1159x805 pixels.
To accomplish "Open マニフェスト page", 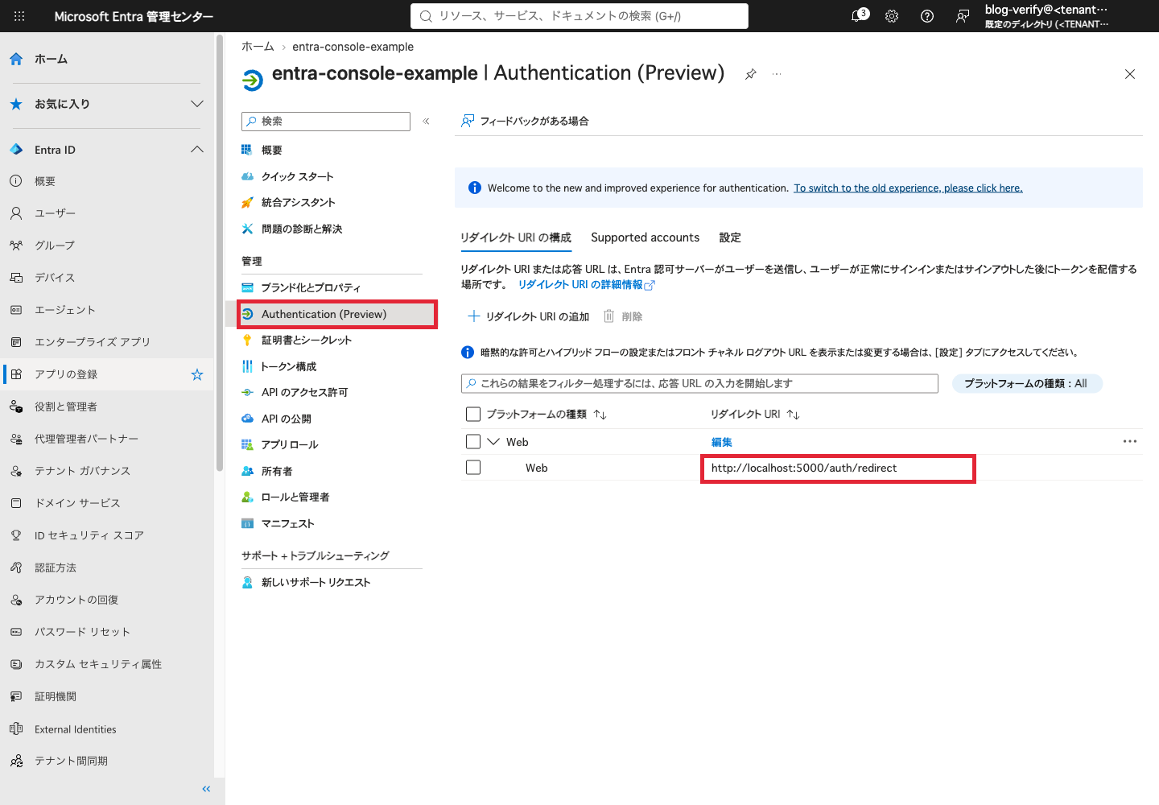I will coord(287,523).
